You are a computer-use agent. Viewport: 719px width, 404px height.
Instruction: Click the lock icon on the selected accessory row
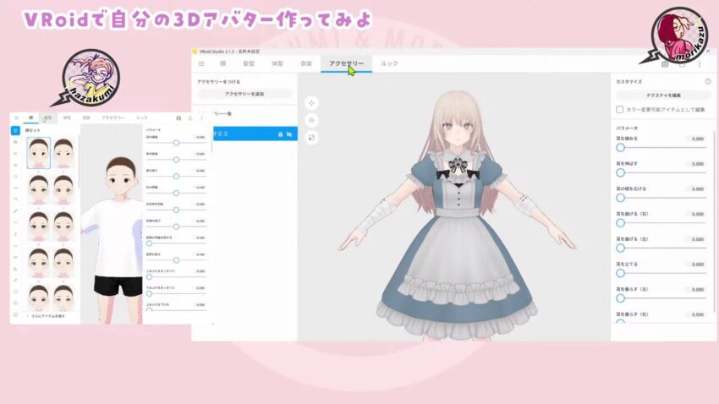tap(280, 134)
